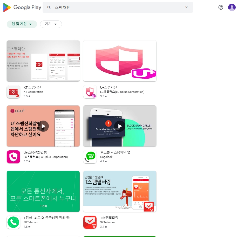Click SKTelecom under T스팸필터링

(x=107, y=222)
